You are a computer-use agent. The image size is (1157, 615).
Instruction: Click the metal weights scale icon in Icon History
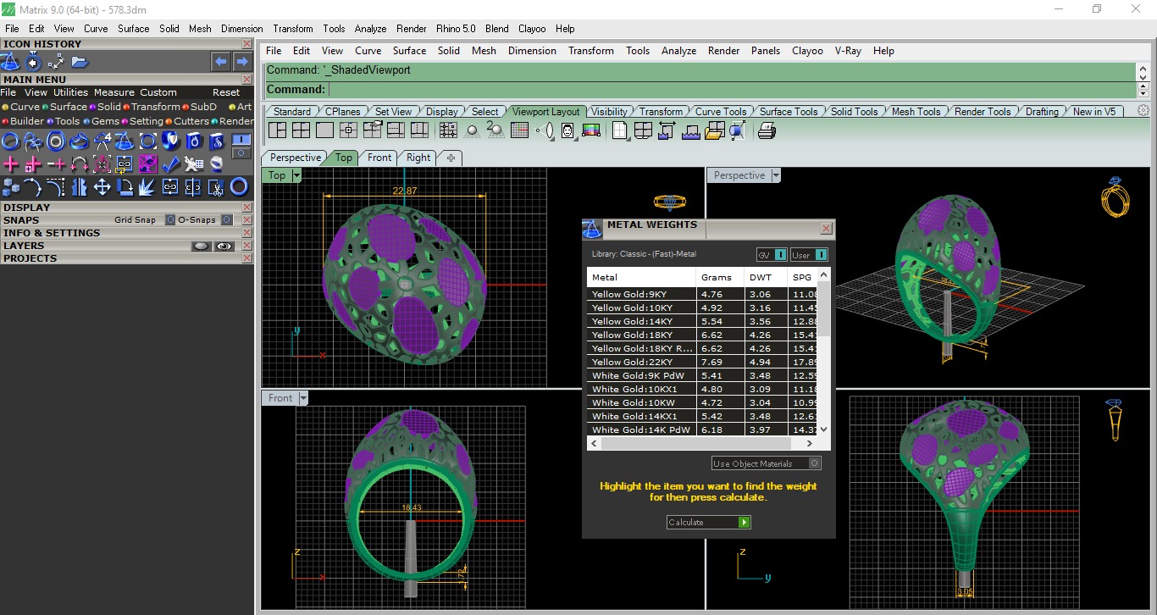(x=10, y=62)
